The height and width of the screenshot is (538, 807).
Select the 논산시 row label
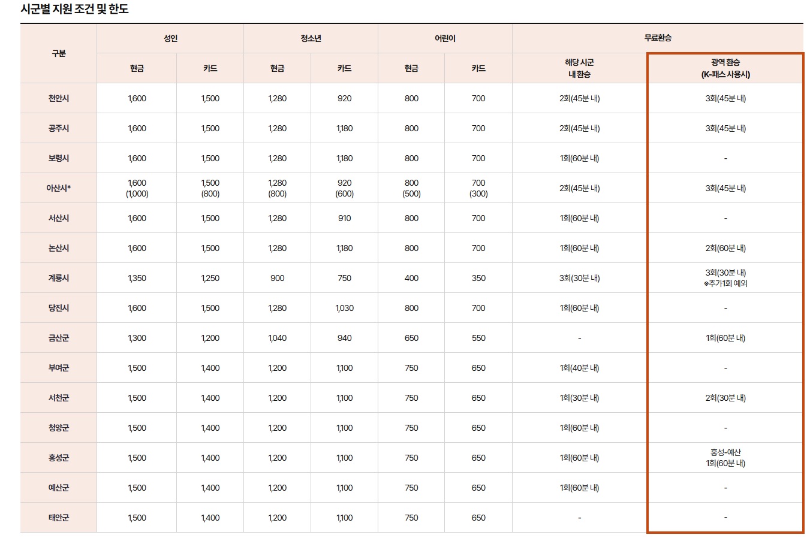[x=59, y=248]
